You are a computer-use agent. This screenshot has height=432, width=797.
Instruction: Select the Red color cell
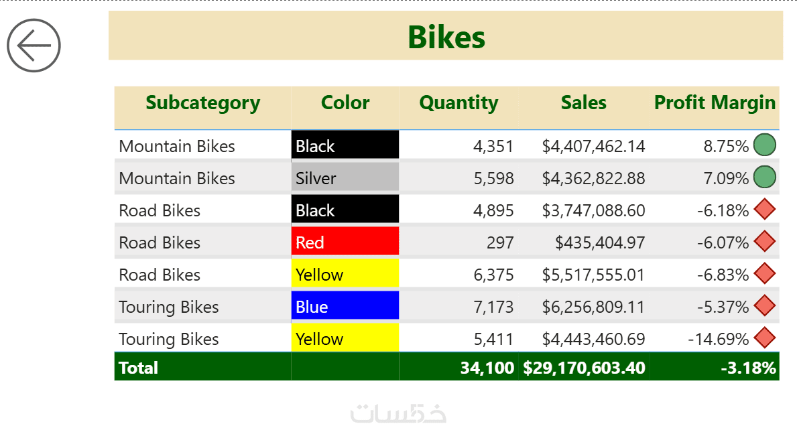[345, 242]
